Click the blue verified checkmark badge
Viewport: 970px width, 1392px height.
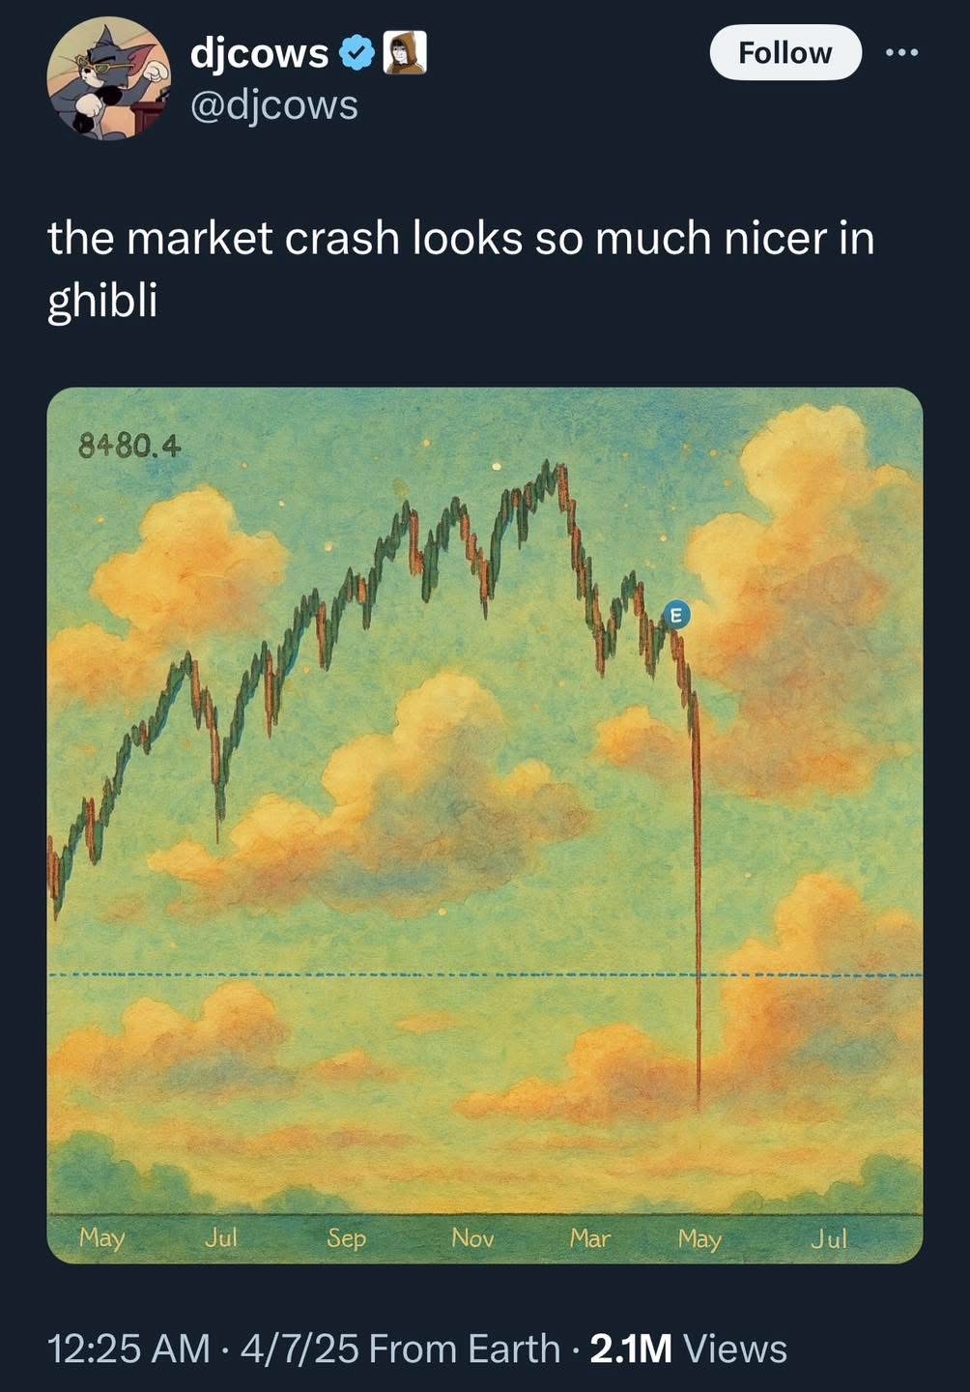coord(357,53)
